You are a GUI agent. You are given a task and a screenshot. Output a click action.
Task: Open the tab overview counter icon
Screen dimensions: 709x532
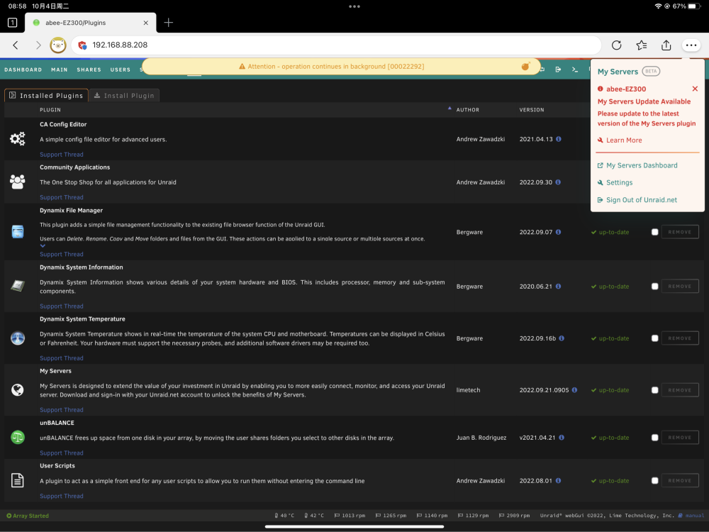(x=13, y=22)
